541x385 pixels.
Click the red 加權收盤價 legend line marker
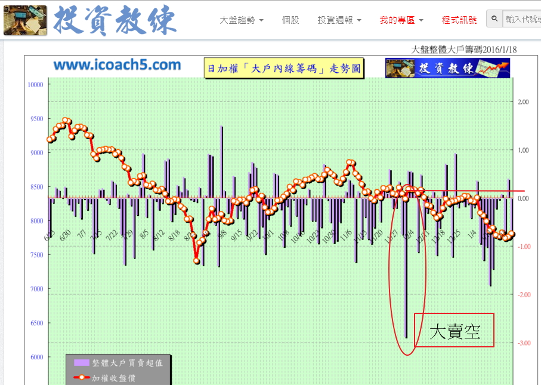point(82,377)
